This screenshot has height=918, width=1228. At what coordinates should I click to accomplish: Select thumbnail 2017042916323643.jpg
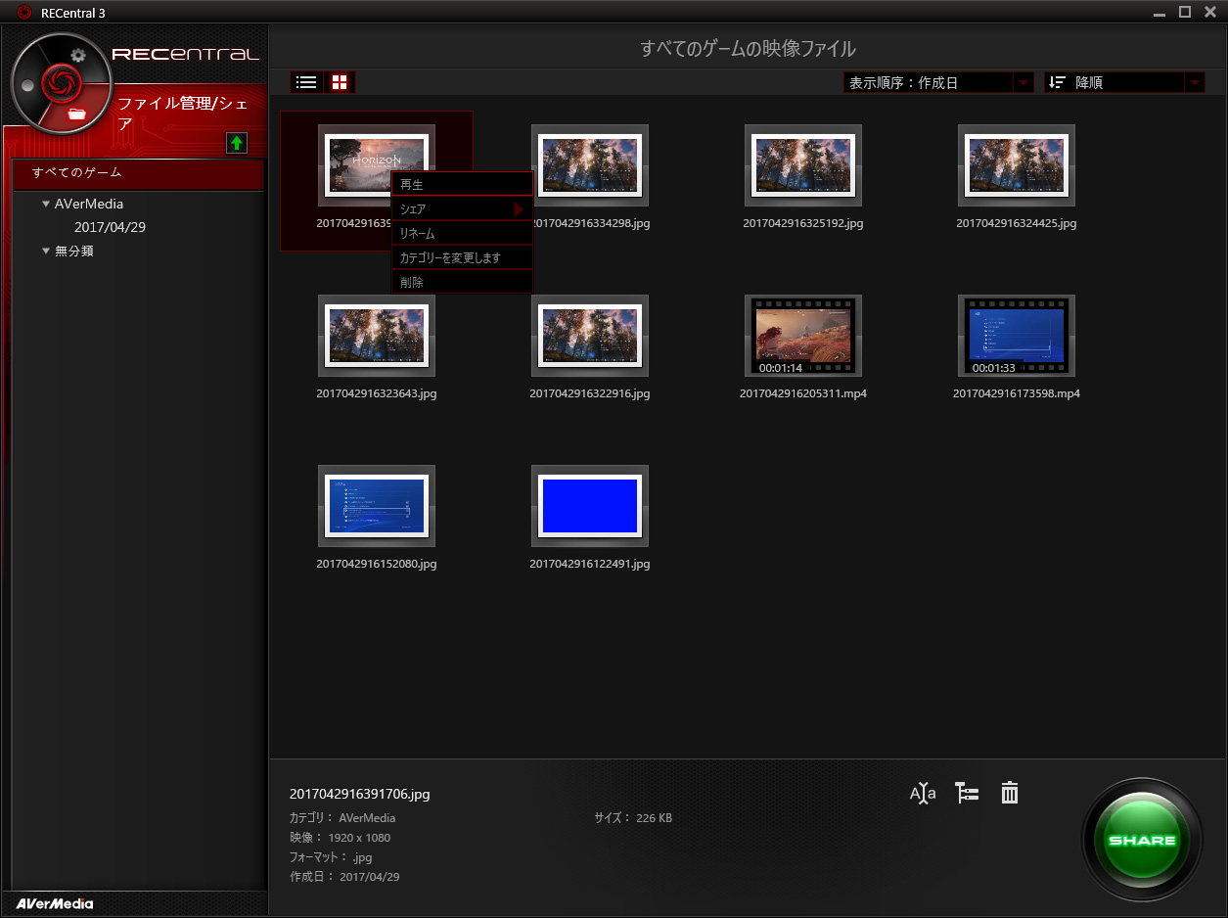point(377,336)
